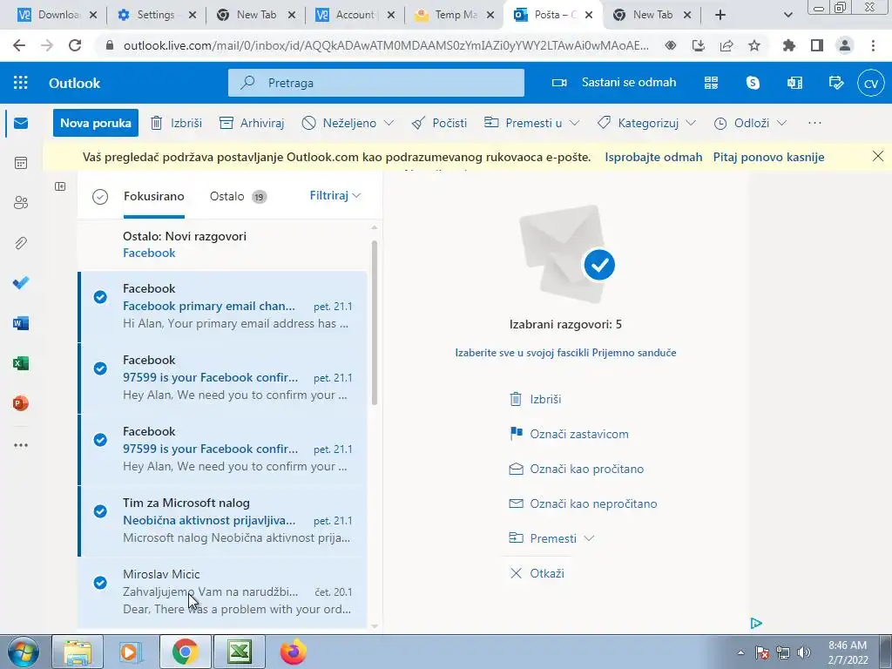Image resolution: width=892 pixels, height=669 pixels.
Task: Switch to the Fokusirano tab
Action: tap(153, 196)
